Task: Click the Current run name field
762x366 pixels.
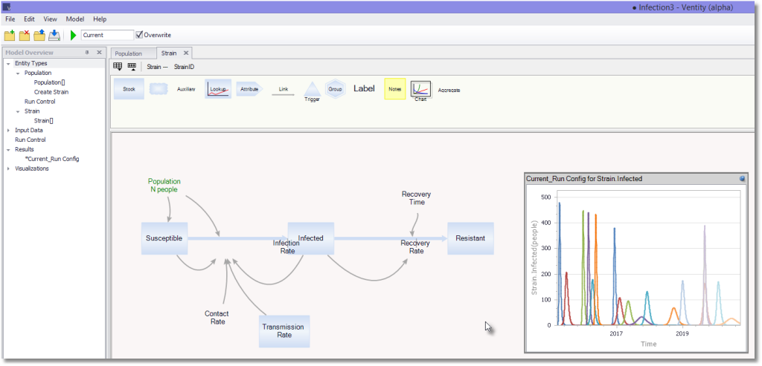Action: click(107, 35)
